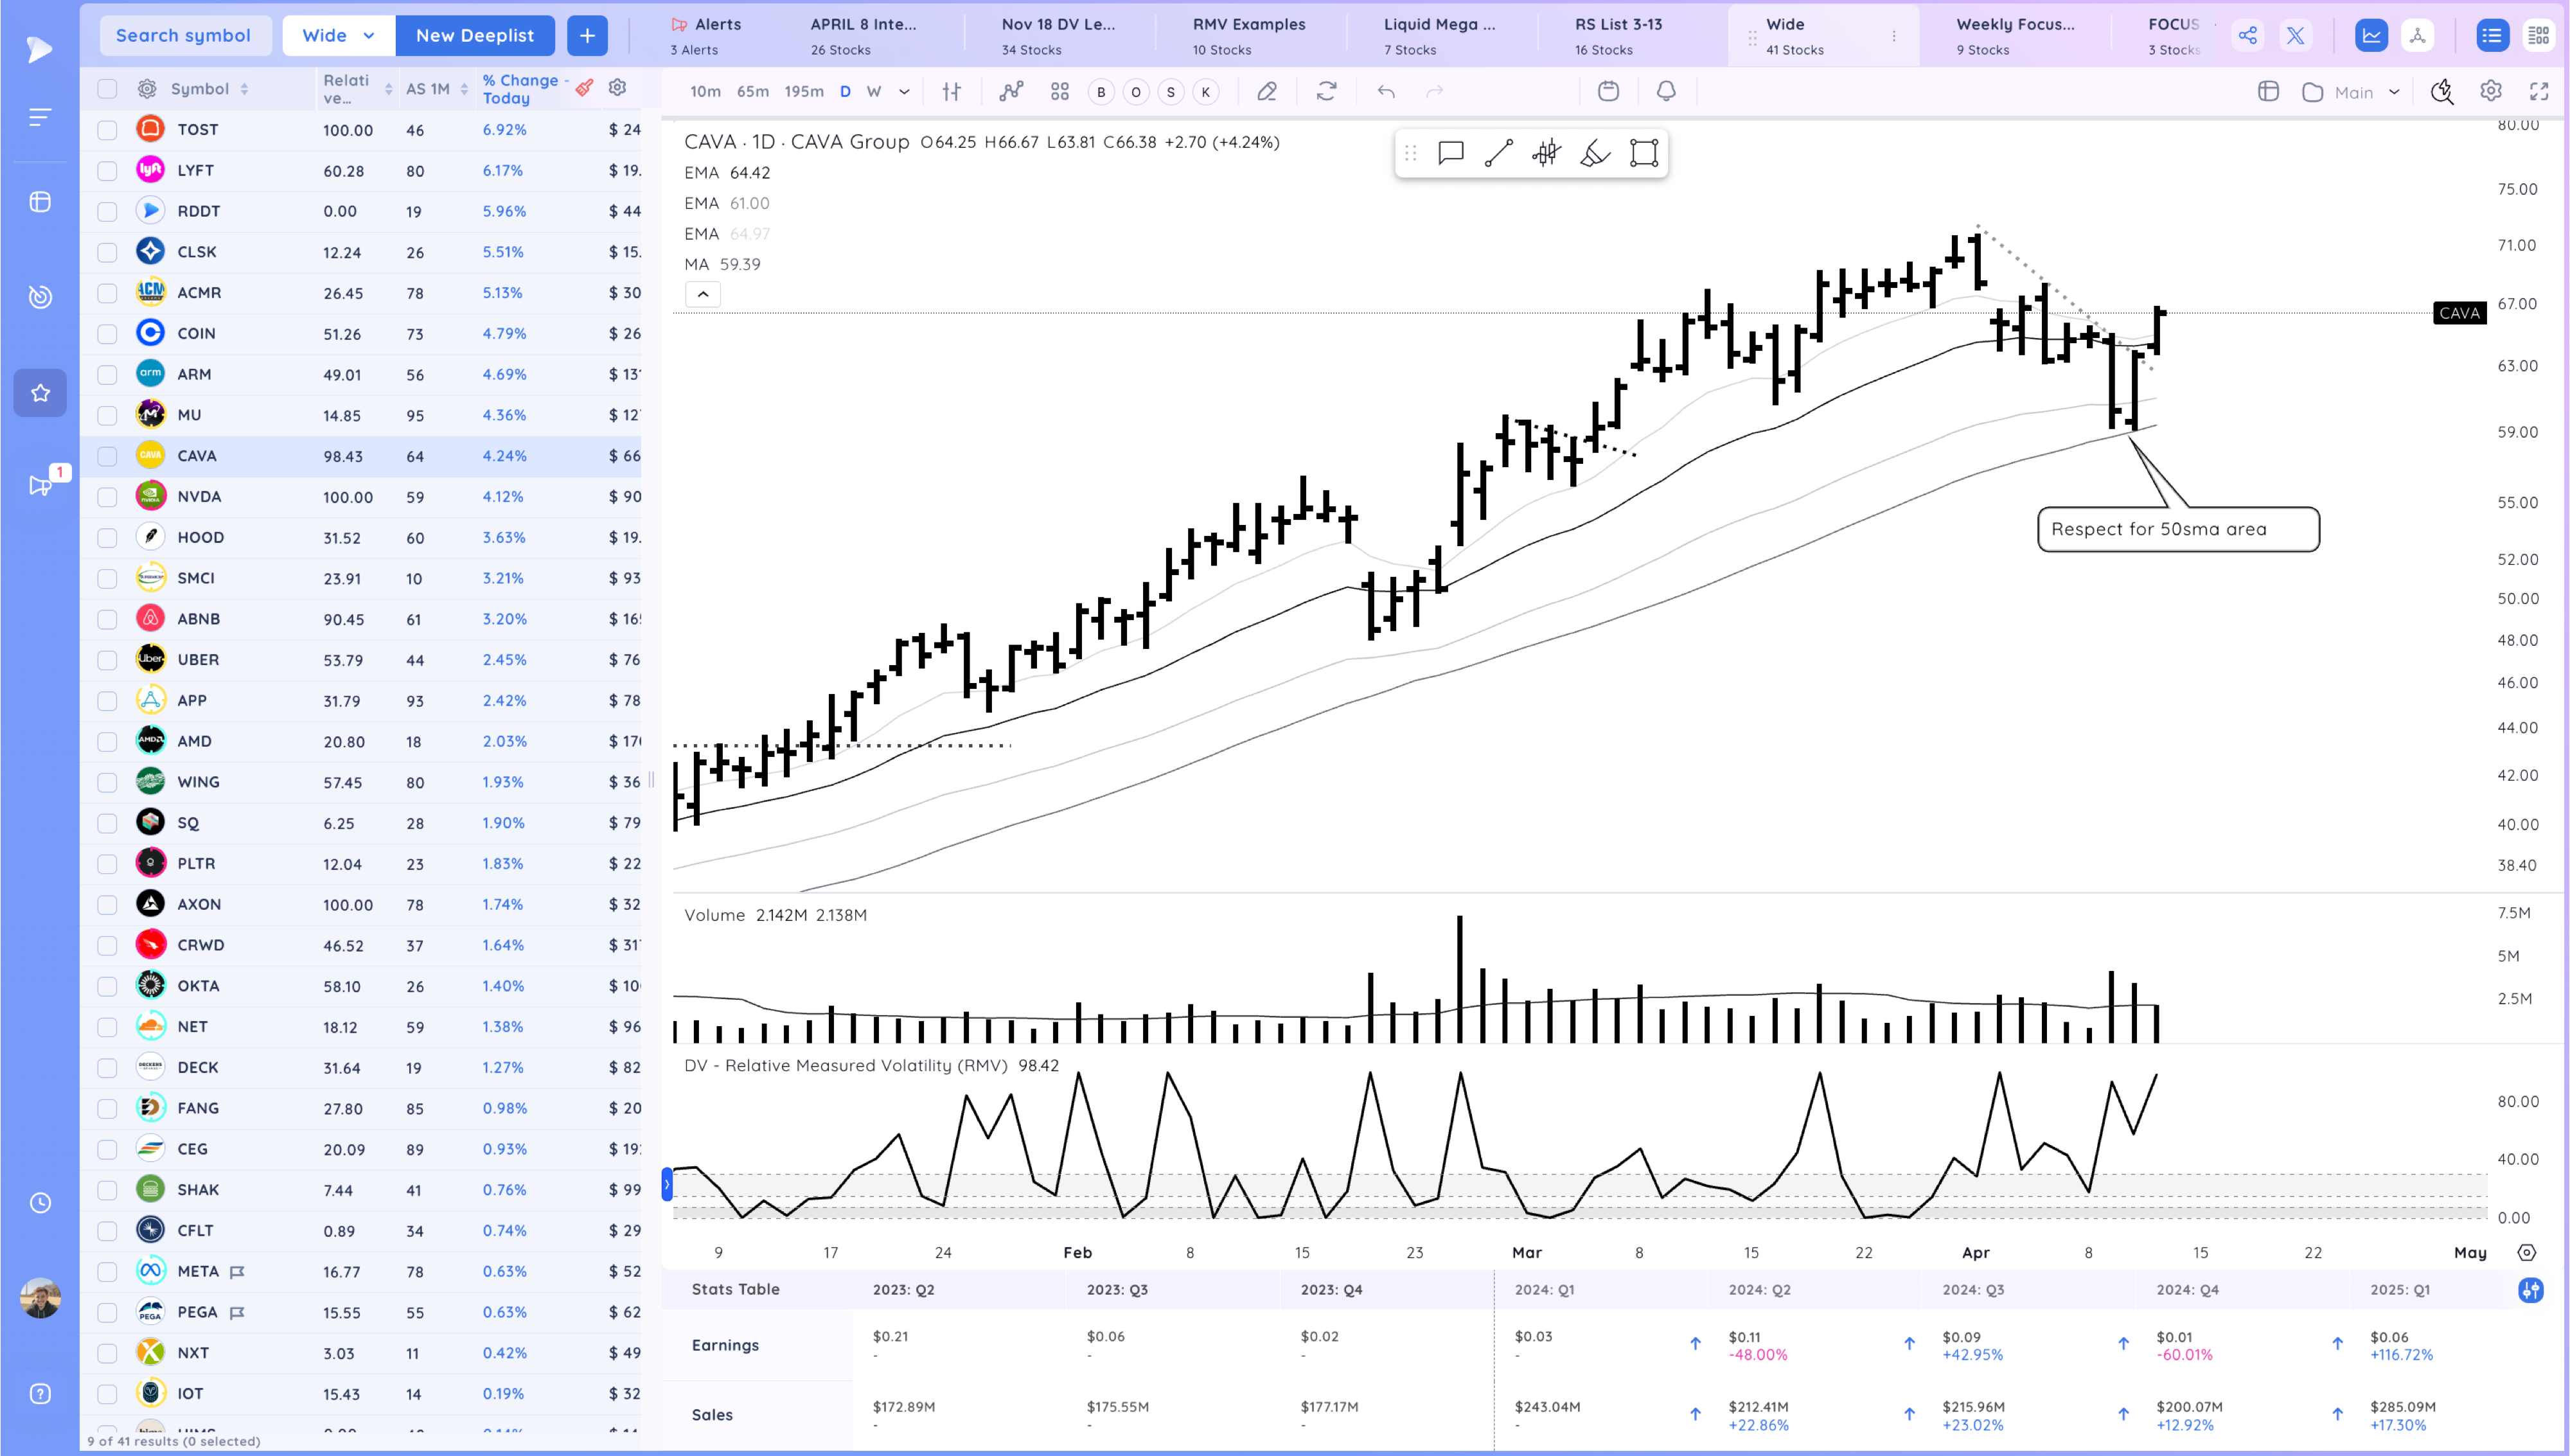Click the time axis settings target icon

click(2526, 1252)
